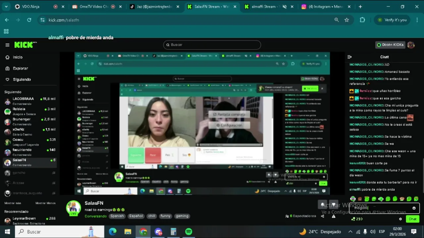Screen dimensions: 424x238
Task: Open the Robleis channel in the sidebar
Action: (x=30, y=111)
